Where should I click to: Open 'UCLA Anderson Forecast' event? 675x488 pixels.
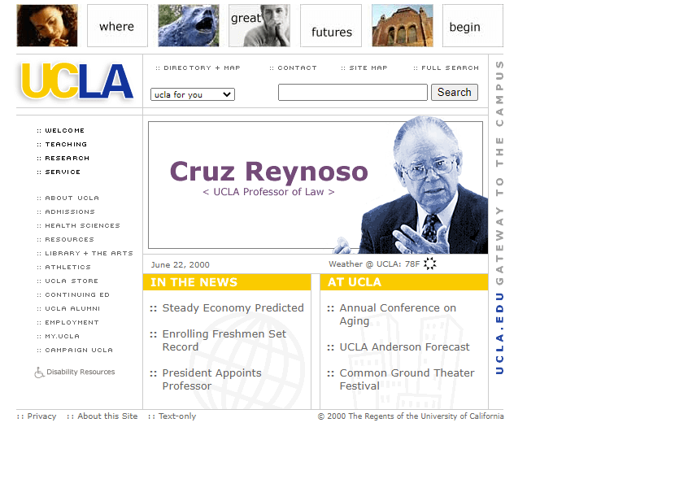[x=404, y=347]
